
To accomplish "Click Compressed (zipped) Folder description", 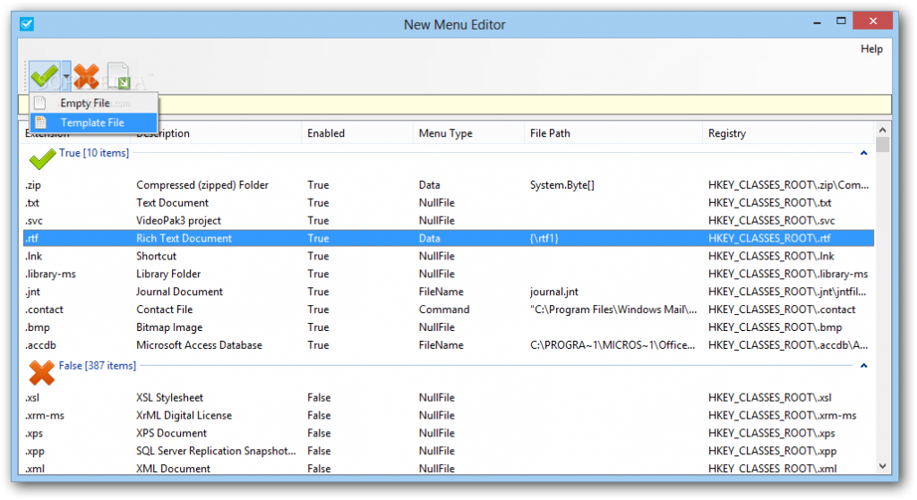I will coord(202,185).
